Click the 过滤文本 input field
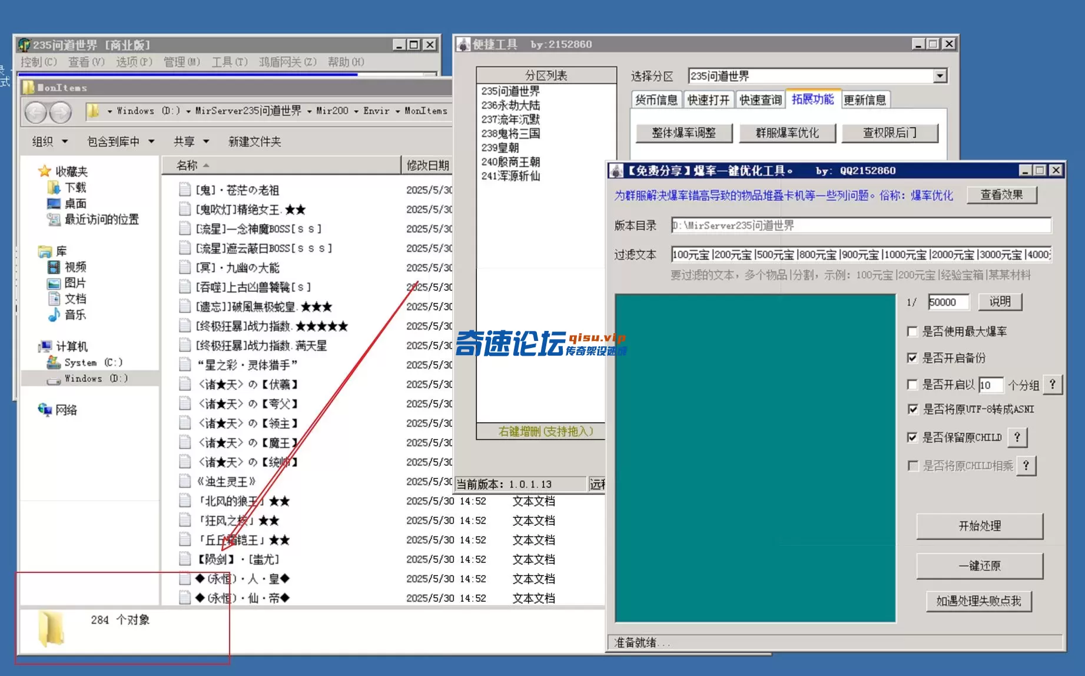Viewport: 1085px width, 676px height. [x=861, y=254]
